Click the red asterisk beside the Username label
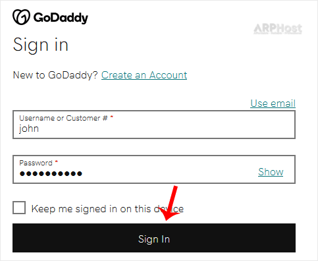This screenshot has width=318, height=261. tap(111, 117)
